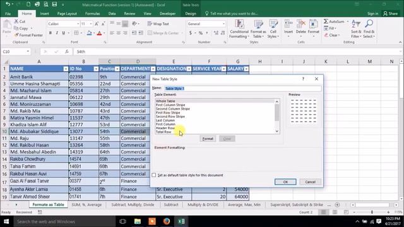The width and height of the screenshot is (404, 227).
Task: Open Conditional Formatting
Action: (x=239, y=29)
